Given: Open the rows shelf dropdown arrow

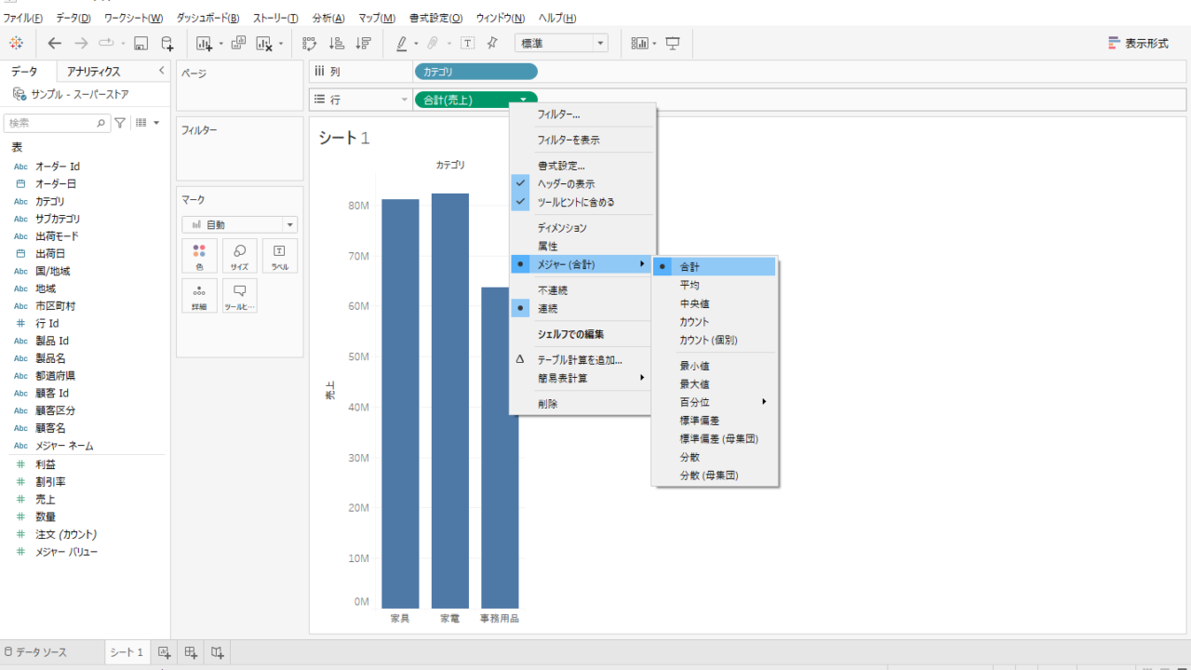Looking at the screenshot, I should 404,100.
